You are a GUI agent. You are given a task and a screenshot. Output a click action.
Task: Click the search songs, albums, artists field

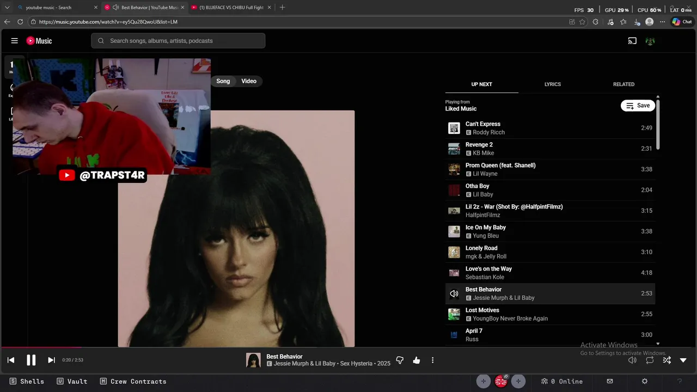(178, 41)
